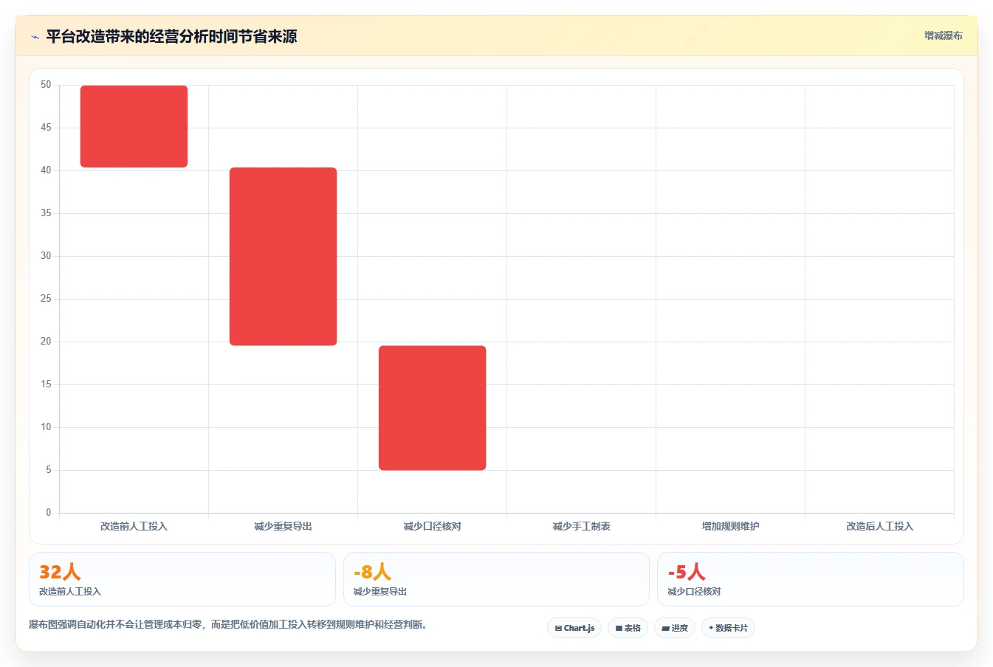Select the 表格 chip
This screenshot has width=993, height=667.
pos(628,628)
